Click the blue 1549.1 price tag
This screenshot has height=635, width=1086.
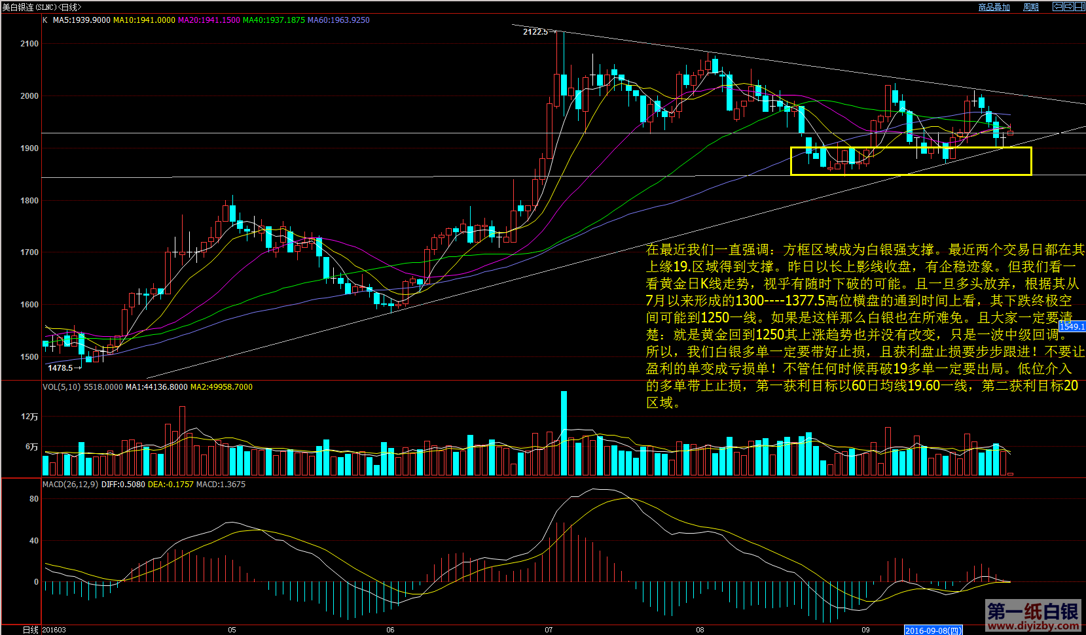tap(1072, 326)
